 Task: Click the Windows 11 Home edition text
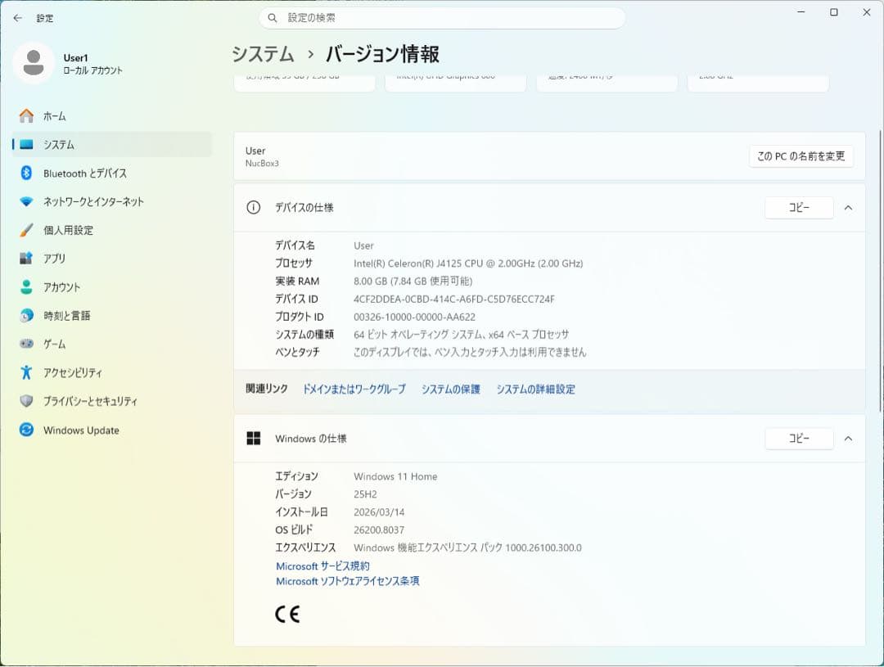395,476
